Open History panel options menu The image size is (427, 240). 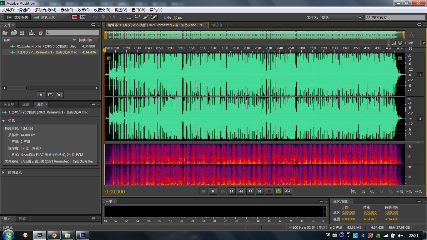point(93,218)
